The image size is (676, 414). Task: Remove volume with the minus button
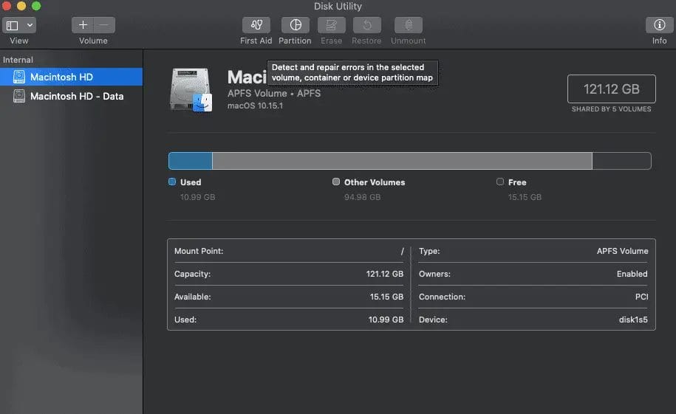[104, 25]
